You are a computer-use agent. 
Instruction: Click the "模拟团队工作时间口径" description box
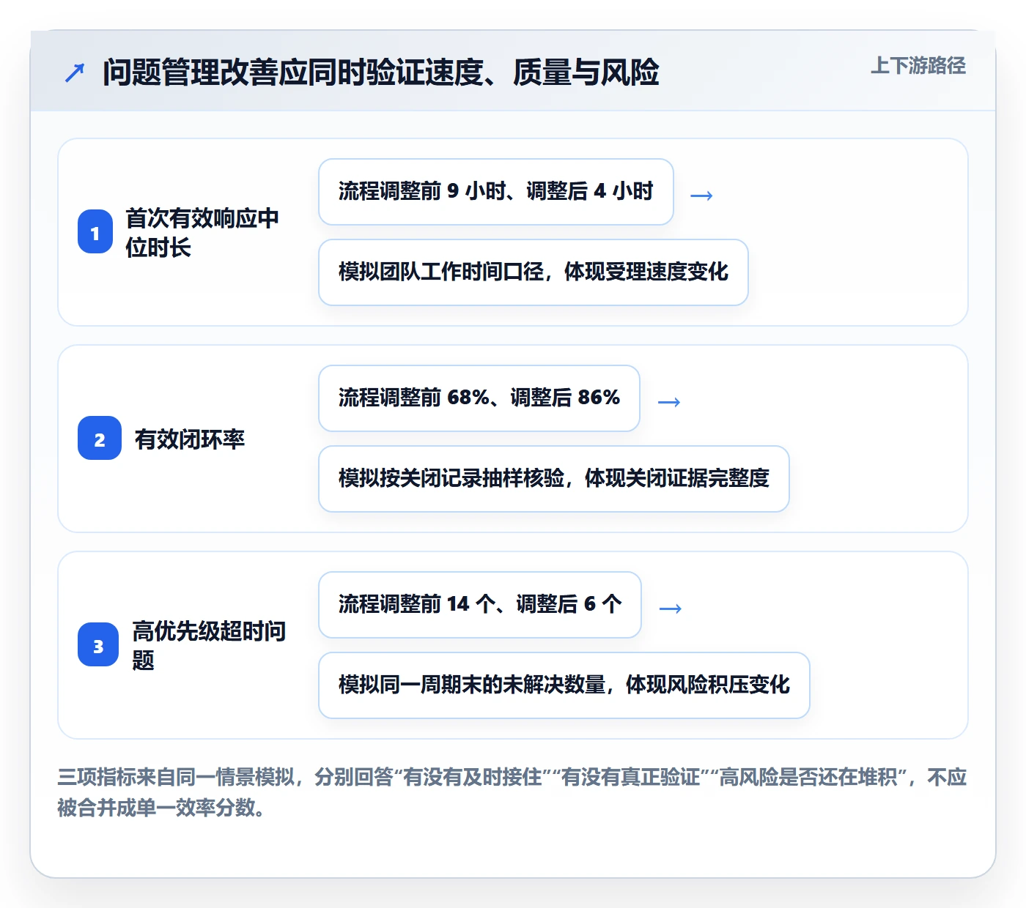pos(534,272)
